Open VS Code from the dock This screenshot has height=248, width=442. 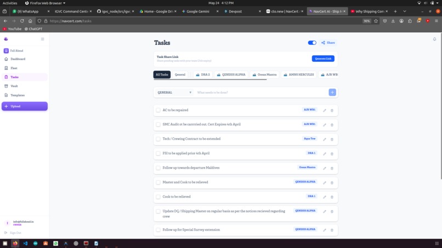[25, 243]
